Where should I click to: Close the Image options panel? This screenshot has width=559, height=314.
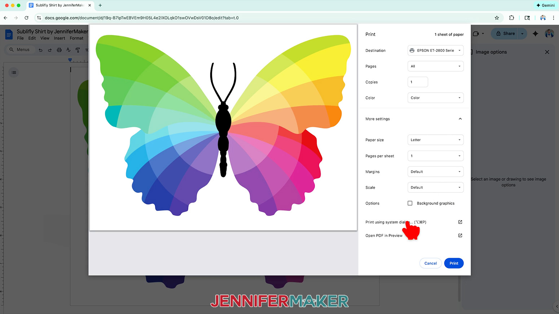[547, 52]
